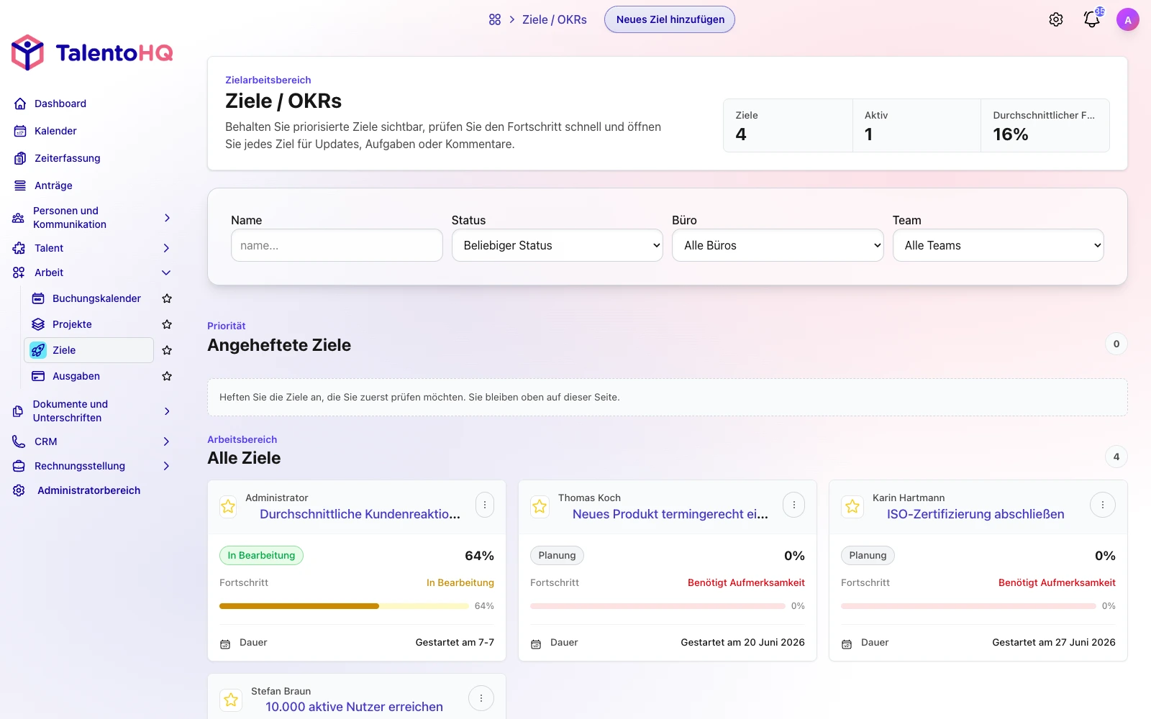1151x719 pixels.
Task: Expand the Talent submenu chevron
Action: tap(166, 248)
